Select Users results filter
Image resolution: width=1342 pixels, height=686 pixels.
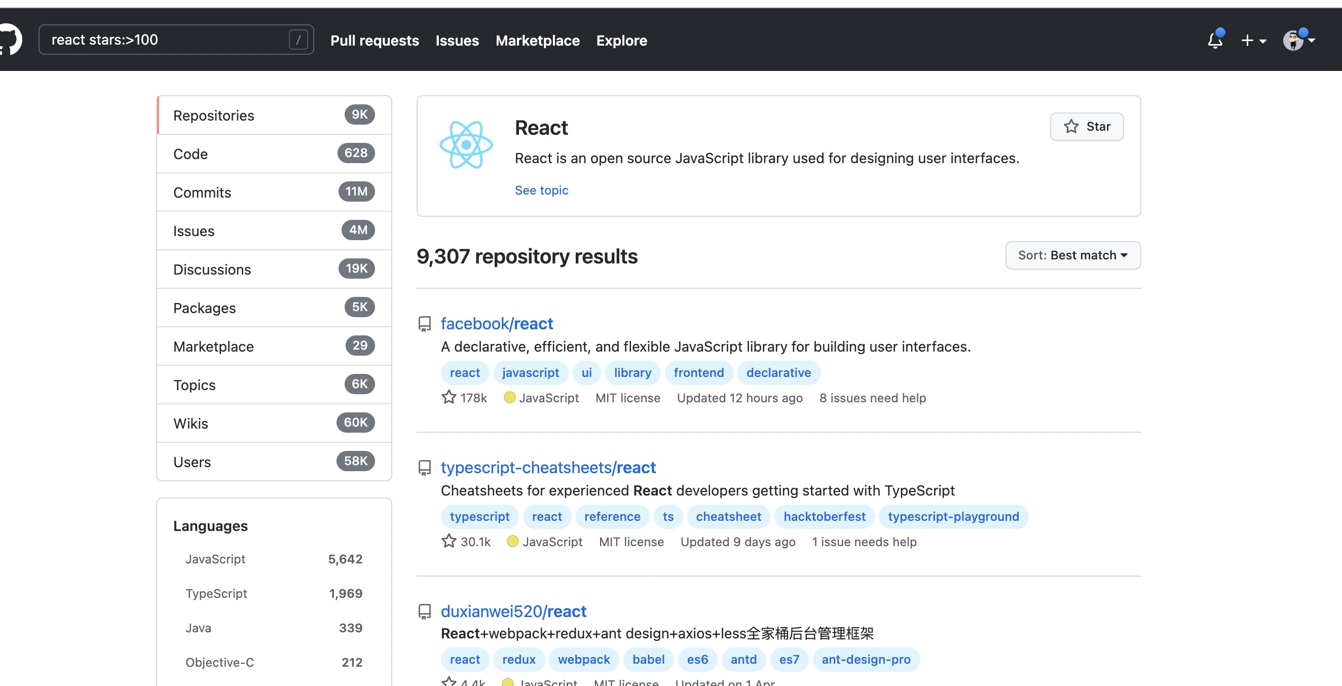(x=274, y=462)
